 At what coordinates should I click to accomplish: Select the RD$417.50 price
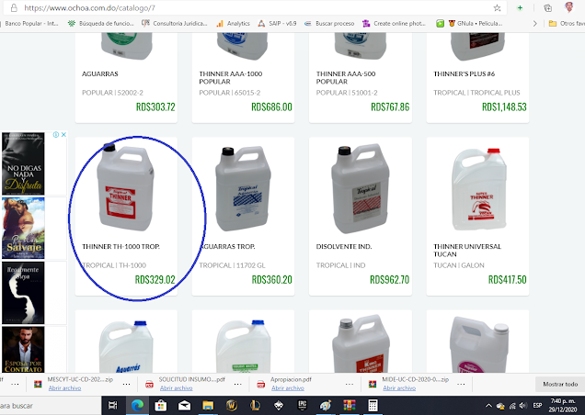click(508, 279)
